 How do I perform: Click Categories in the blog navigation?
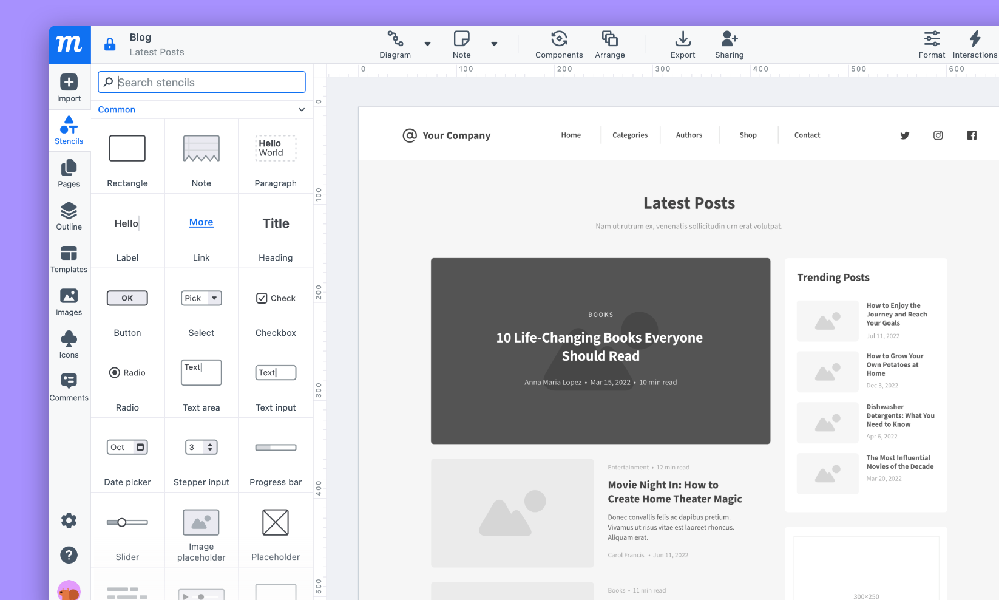pyautogui.click(x=629, y=135)
